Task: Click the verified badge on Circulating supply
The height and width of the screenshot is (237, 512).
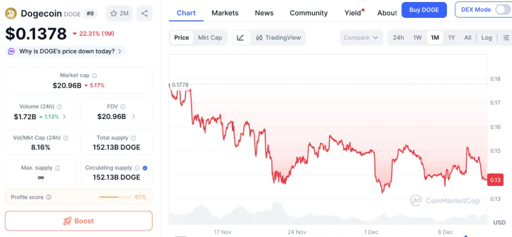Action: coord(145,168)
